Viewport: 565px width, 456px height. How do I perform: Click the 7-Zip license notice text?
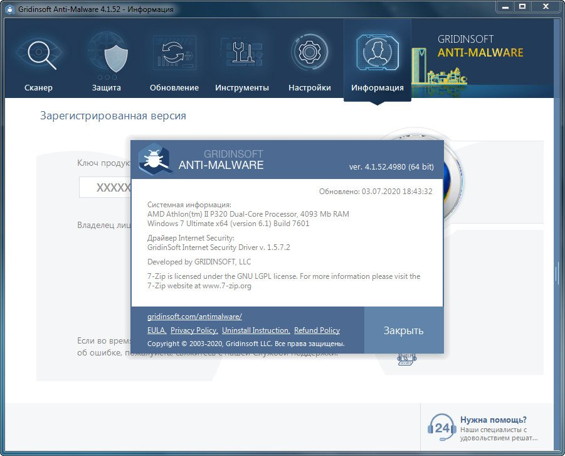pyautogui.click(x=283, y=281)
